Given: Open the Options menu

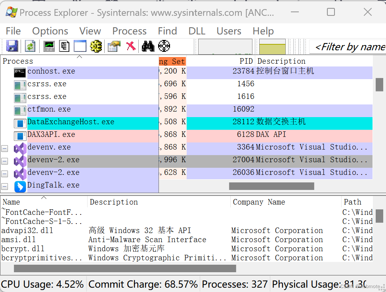Looking at the screenshot, I should [x=50, y=31].
